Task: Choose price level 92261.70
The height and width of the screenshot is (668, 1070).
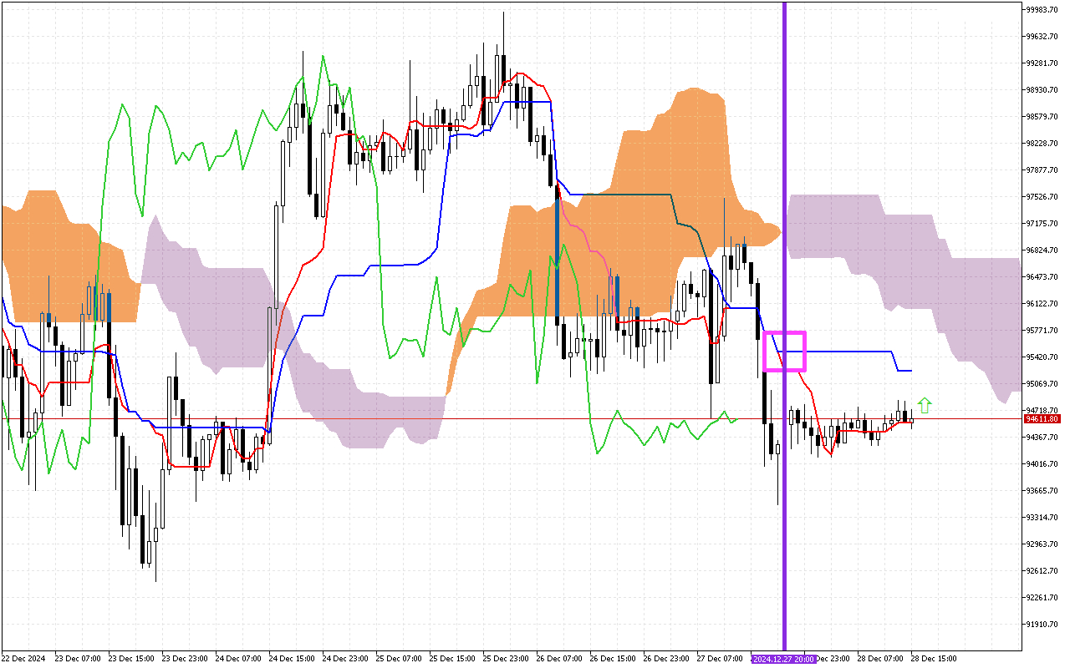Action: pyautogui.click(x=1042, y=598)
